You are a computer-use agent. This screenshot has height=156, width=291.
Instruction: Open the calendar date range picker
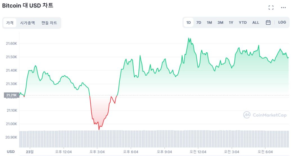(268, 23)
